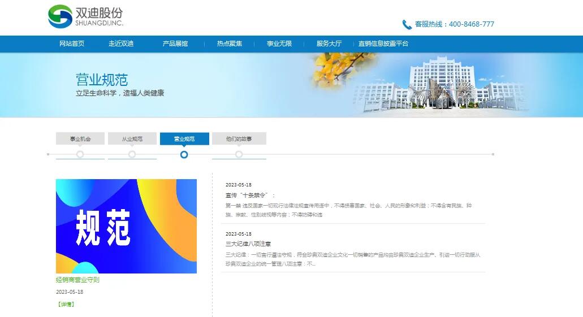583x317 pixels.
Task: Switch to the 从业规范 tab
Action: pyautogui.click(x=132, y=138)
